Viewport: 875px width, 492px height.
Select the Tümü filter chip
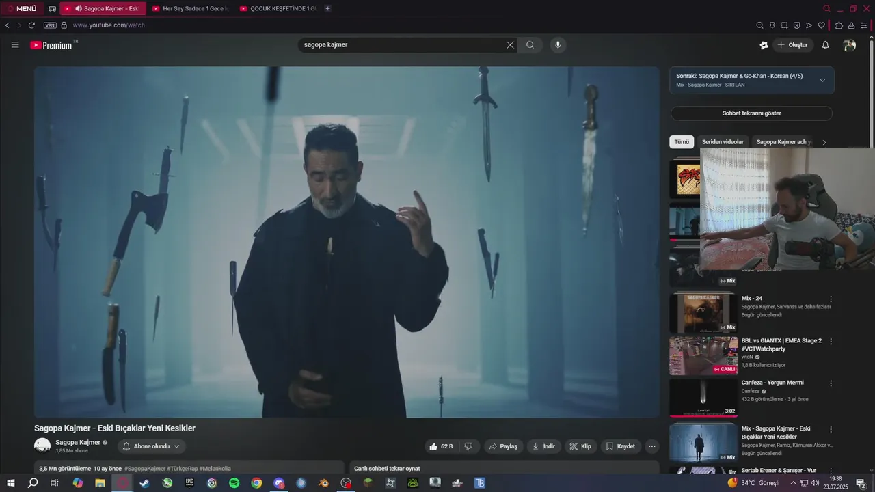point(682,142)
